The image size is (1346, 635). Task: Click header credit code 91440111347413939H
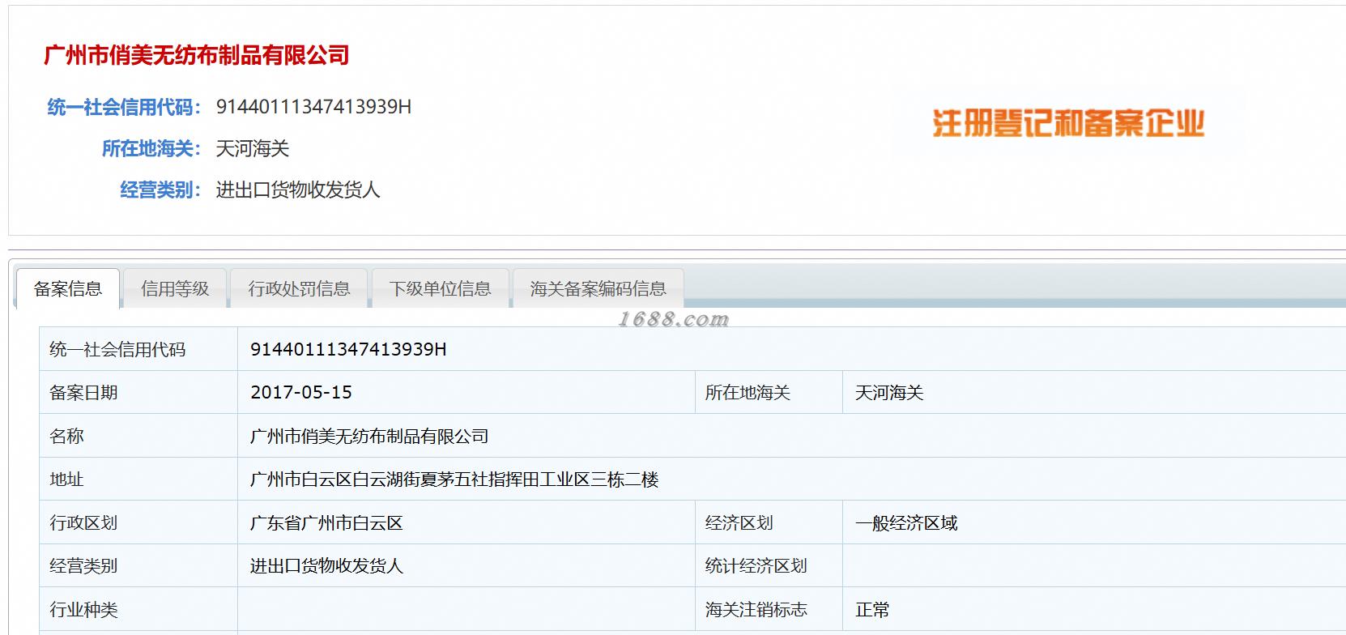pyautogui.click(x=313, y=107)
